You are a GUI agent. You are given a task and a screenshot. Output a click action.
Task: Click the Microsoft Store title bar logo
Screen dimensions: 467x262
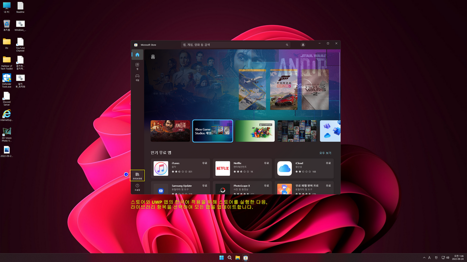pyautogui.click(x=136, y=45)
